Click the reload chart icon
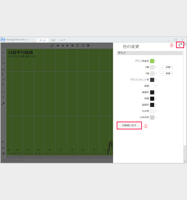Viewport: 187px width, 200px height. click(x=77, y=45)
